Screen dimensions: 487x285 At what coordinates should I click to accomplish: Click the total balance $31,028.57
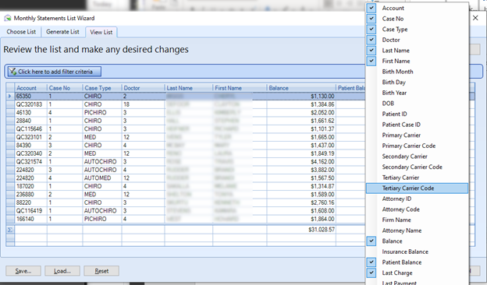point(301,230)
